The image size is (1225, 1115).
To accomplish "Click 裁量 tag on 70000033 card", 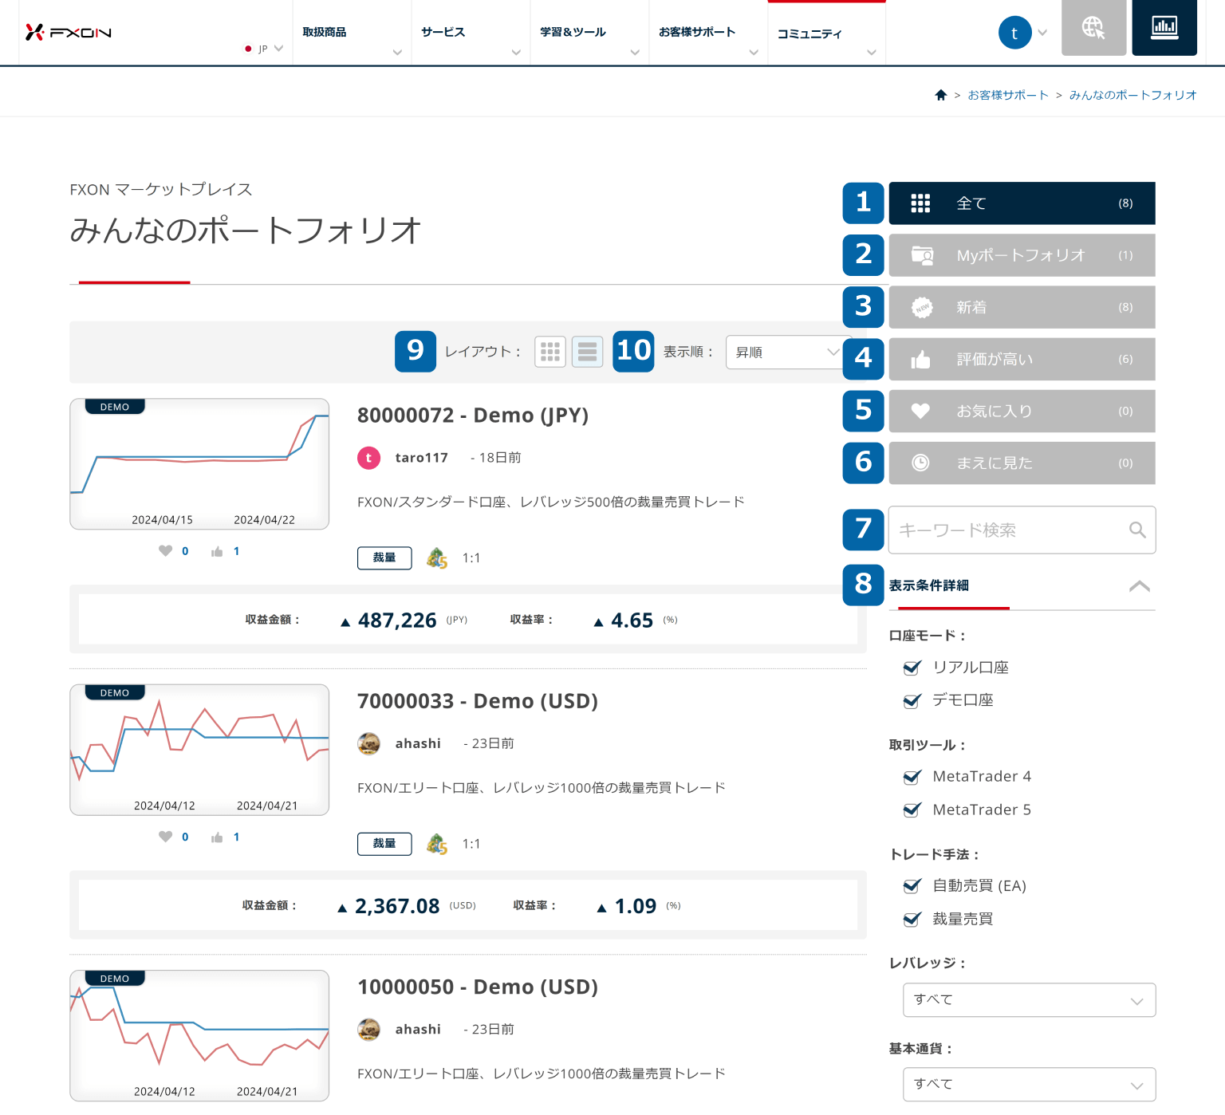I will click(384, 844).
